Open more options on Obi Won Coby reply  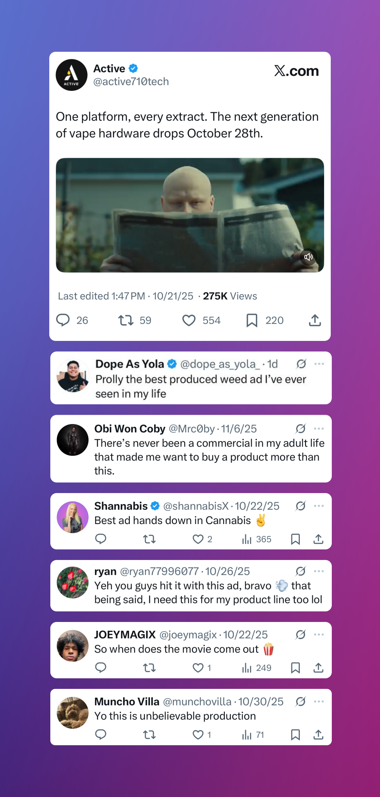pyautogui.click(x=319, y=429)
